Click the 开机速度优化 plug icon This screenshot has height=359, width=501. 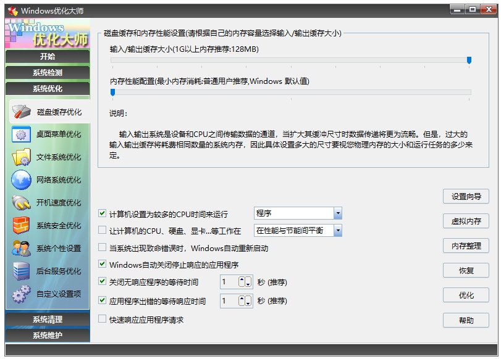(x=22, y=203)
